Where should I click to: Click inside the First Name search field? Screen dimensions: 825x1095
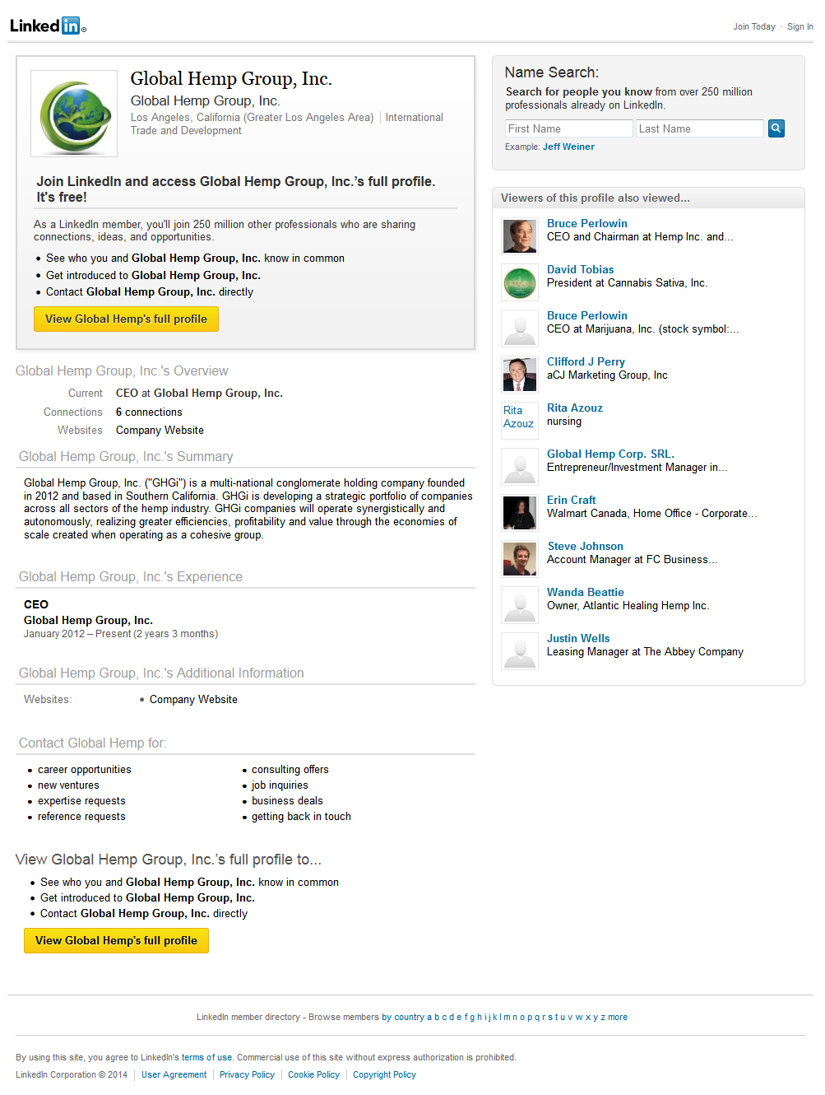[568, 128]
